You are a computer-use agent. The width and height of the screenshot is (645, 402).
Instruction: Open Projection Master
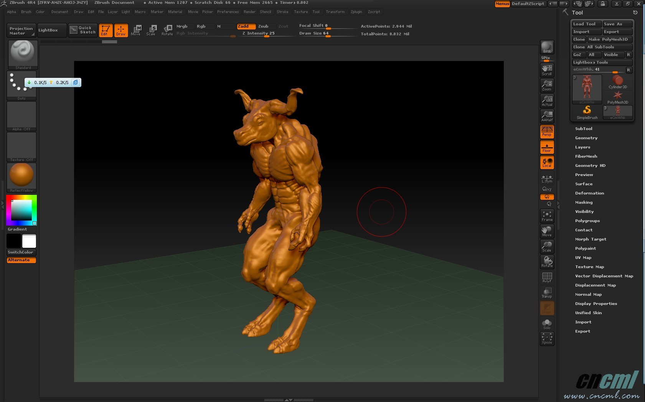click(x=21, y=30)
